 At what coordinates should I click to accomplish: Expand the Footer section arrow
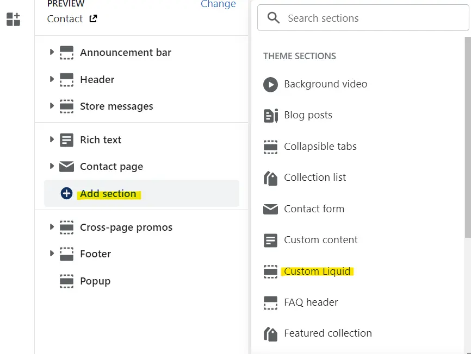[52, 254]
